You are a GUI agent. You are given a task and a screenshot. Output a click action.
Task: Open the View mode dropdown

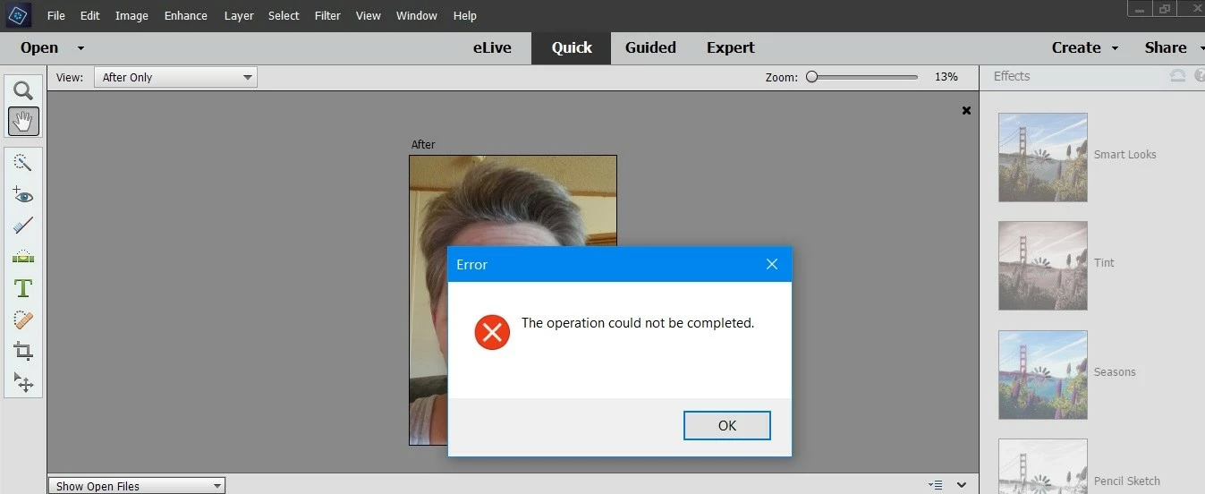point(175,77)
